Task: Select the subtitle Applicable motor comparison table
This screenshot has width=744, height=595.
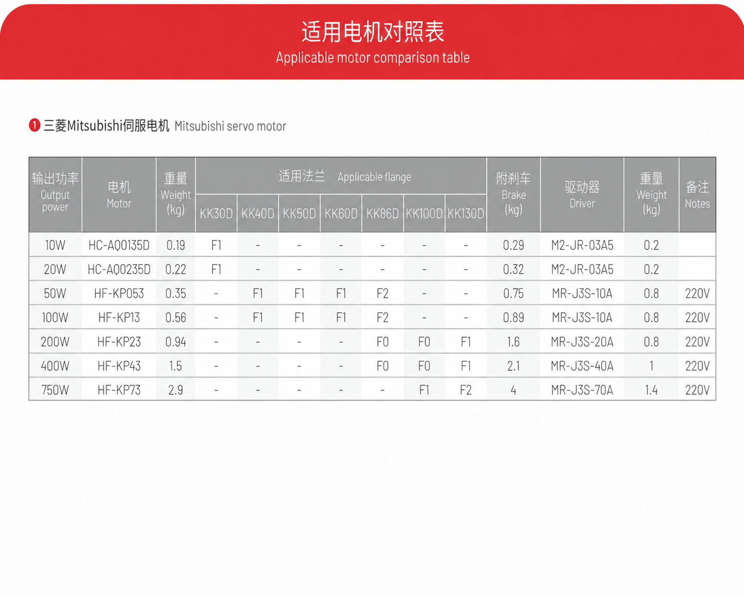Action: 373,57
